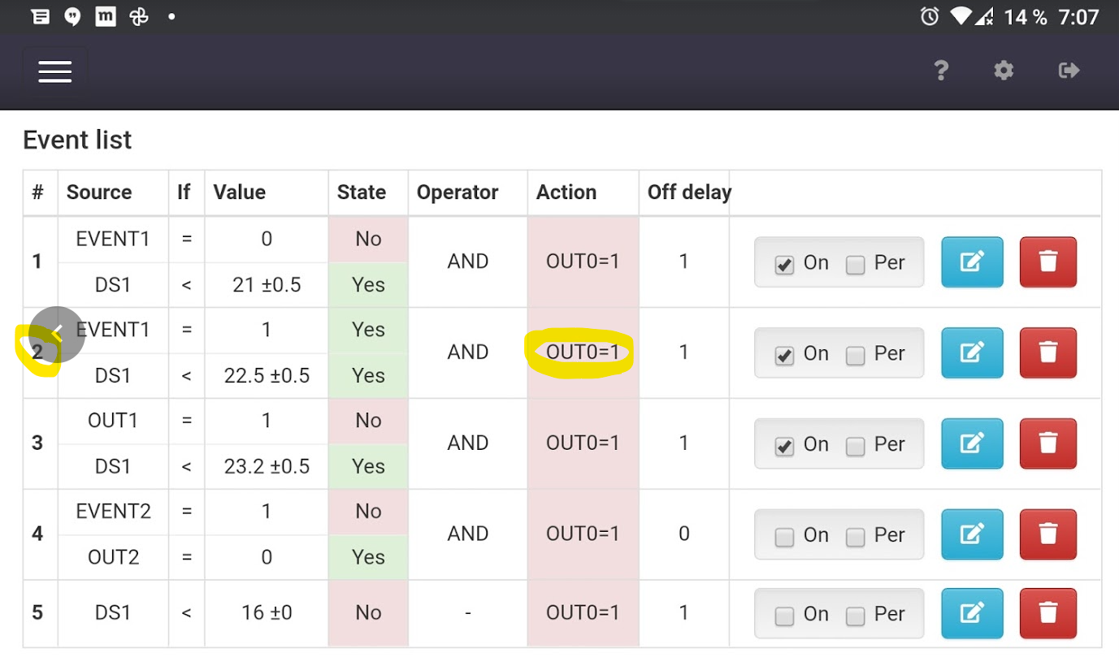Viewport: 1119px width, 670px height.
Task: Delete event 1 using red trash button
Action: tap(1048, 262)
